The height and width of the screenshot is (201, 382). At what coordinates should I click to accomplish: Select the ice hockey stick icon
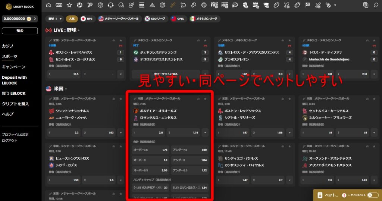[131, 5]
